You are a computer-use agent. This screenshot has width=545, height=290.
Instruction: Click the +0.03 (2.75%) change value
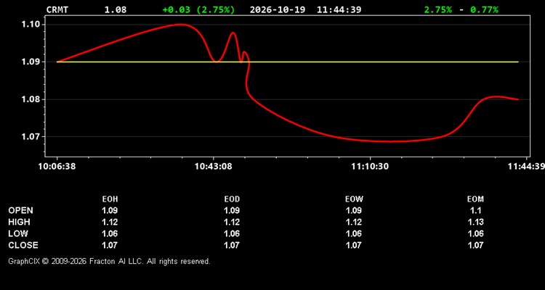(x=198, y=9)
